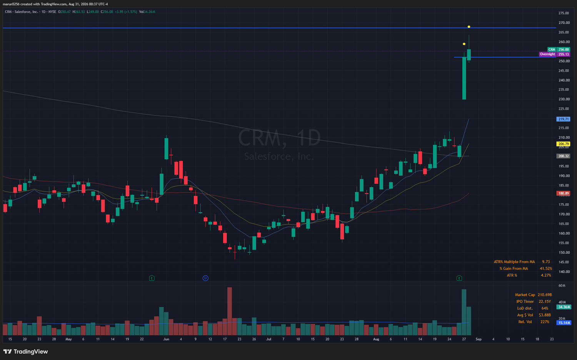Click the 'Jun' label on the date axis

click(166, 339)
